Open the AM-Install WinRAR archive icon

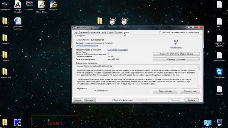click(29, 6)
